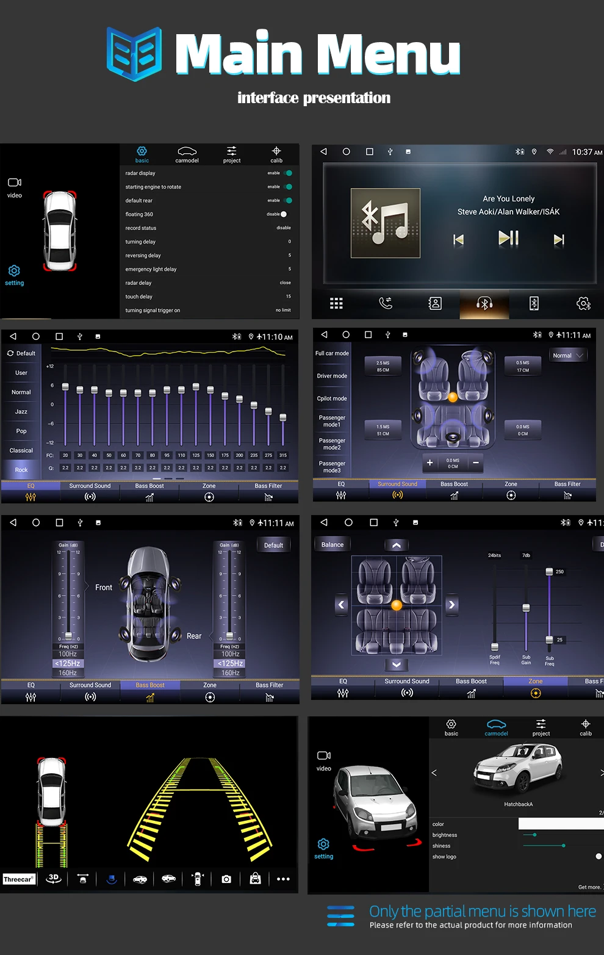Image resolution: width=604 pixels, height=955 pixels.
Task: Enable the floating 360 toggle
Action: [x=284, y=214]
